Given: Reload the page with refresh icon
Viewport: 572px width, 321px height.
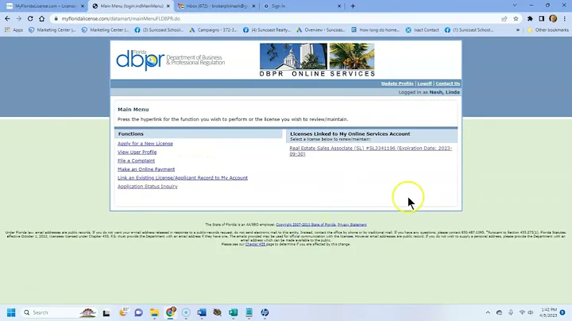Looking at the screenshot, I should [x=30, y=18].
